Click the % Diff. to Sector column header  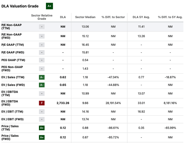click(x=113, y=17)
